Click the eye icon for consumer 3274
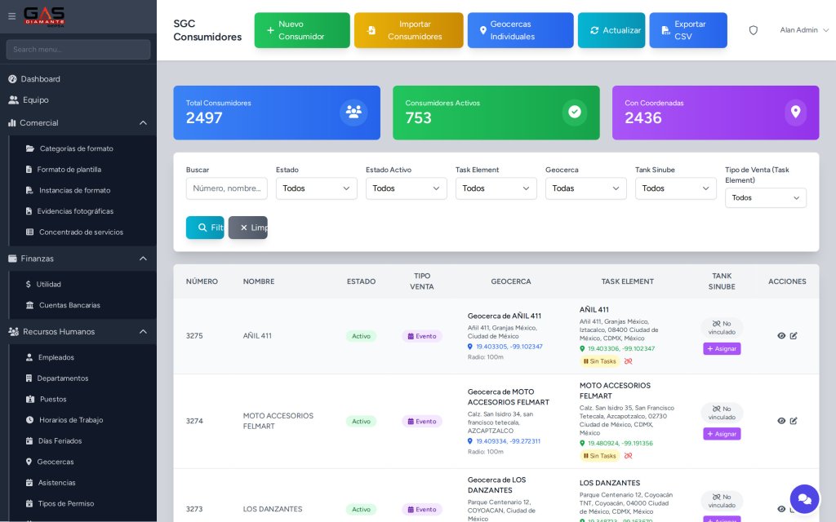 point(781,421)
